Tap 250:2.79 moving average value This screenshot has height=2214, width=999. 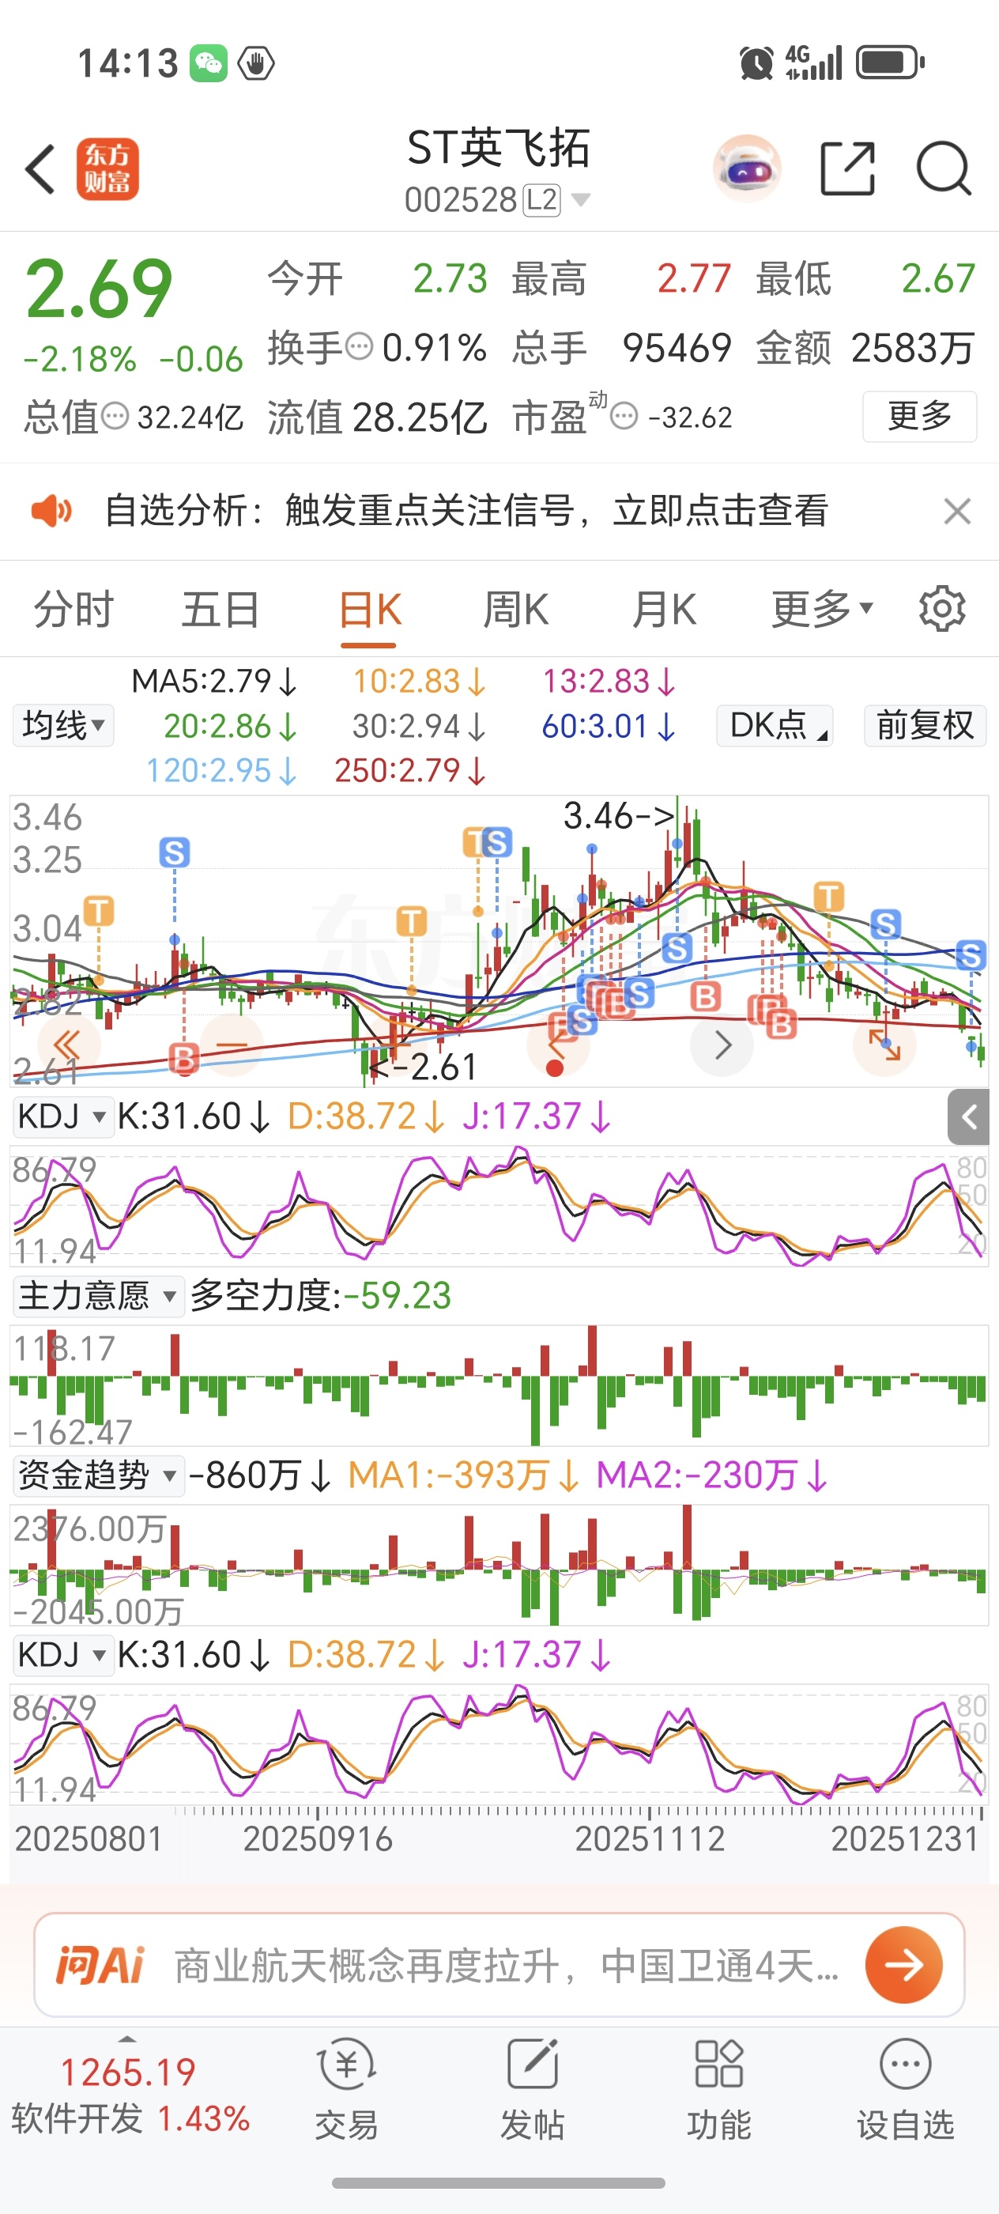coord(411,770)
